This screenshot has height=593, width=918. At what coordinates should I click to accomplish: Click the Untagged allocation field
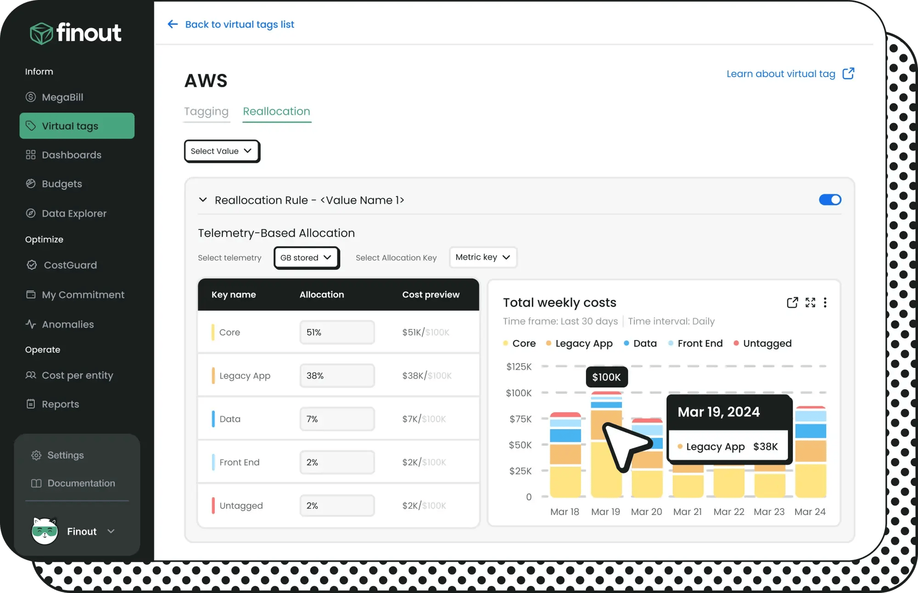point(337,505)
